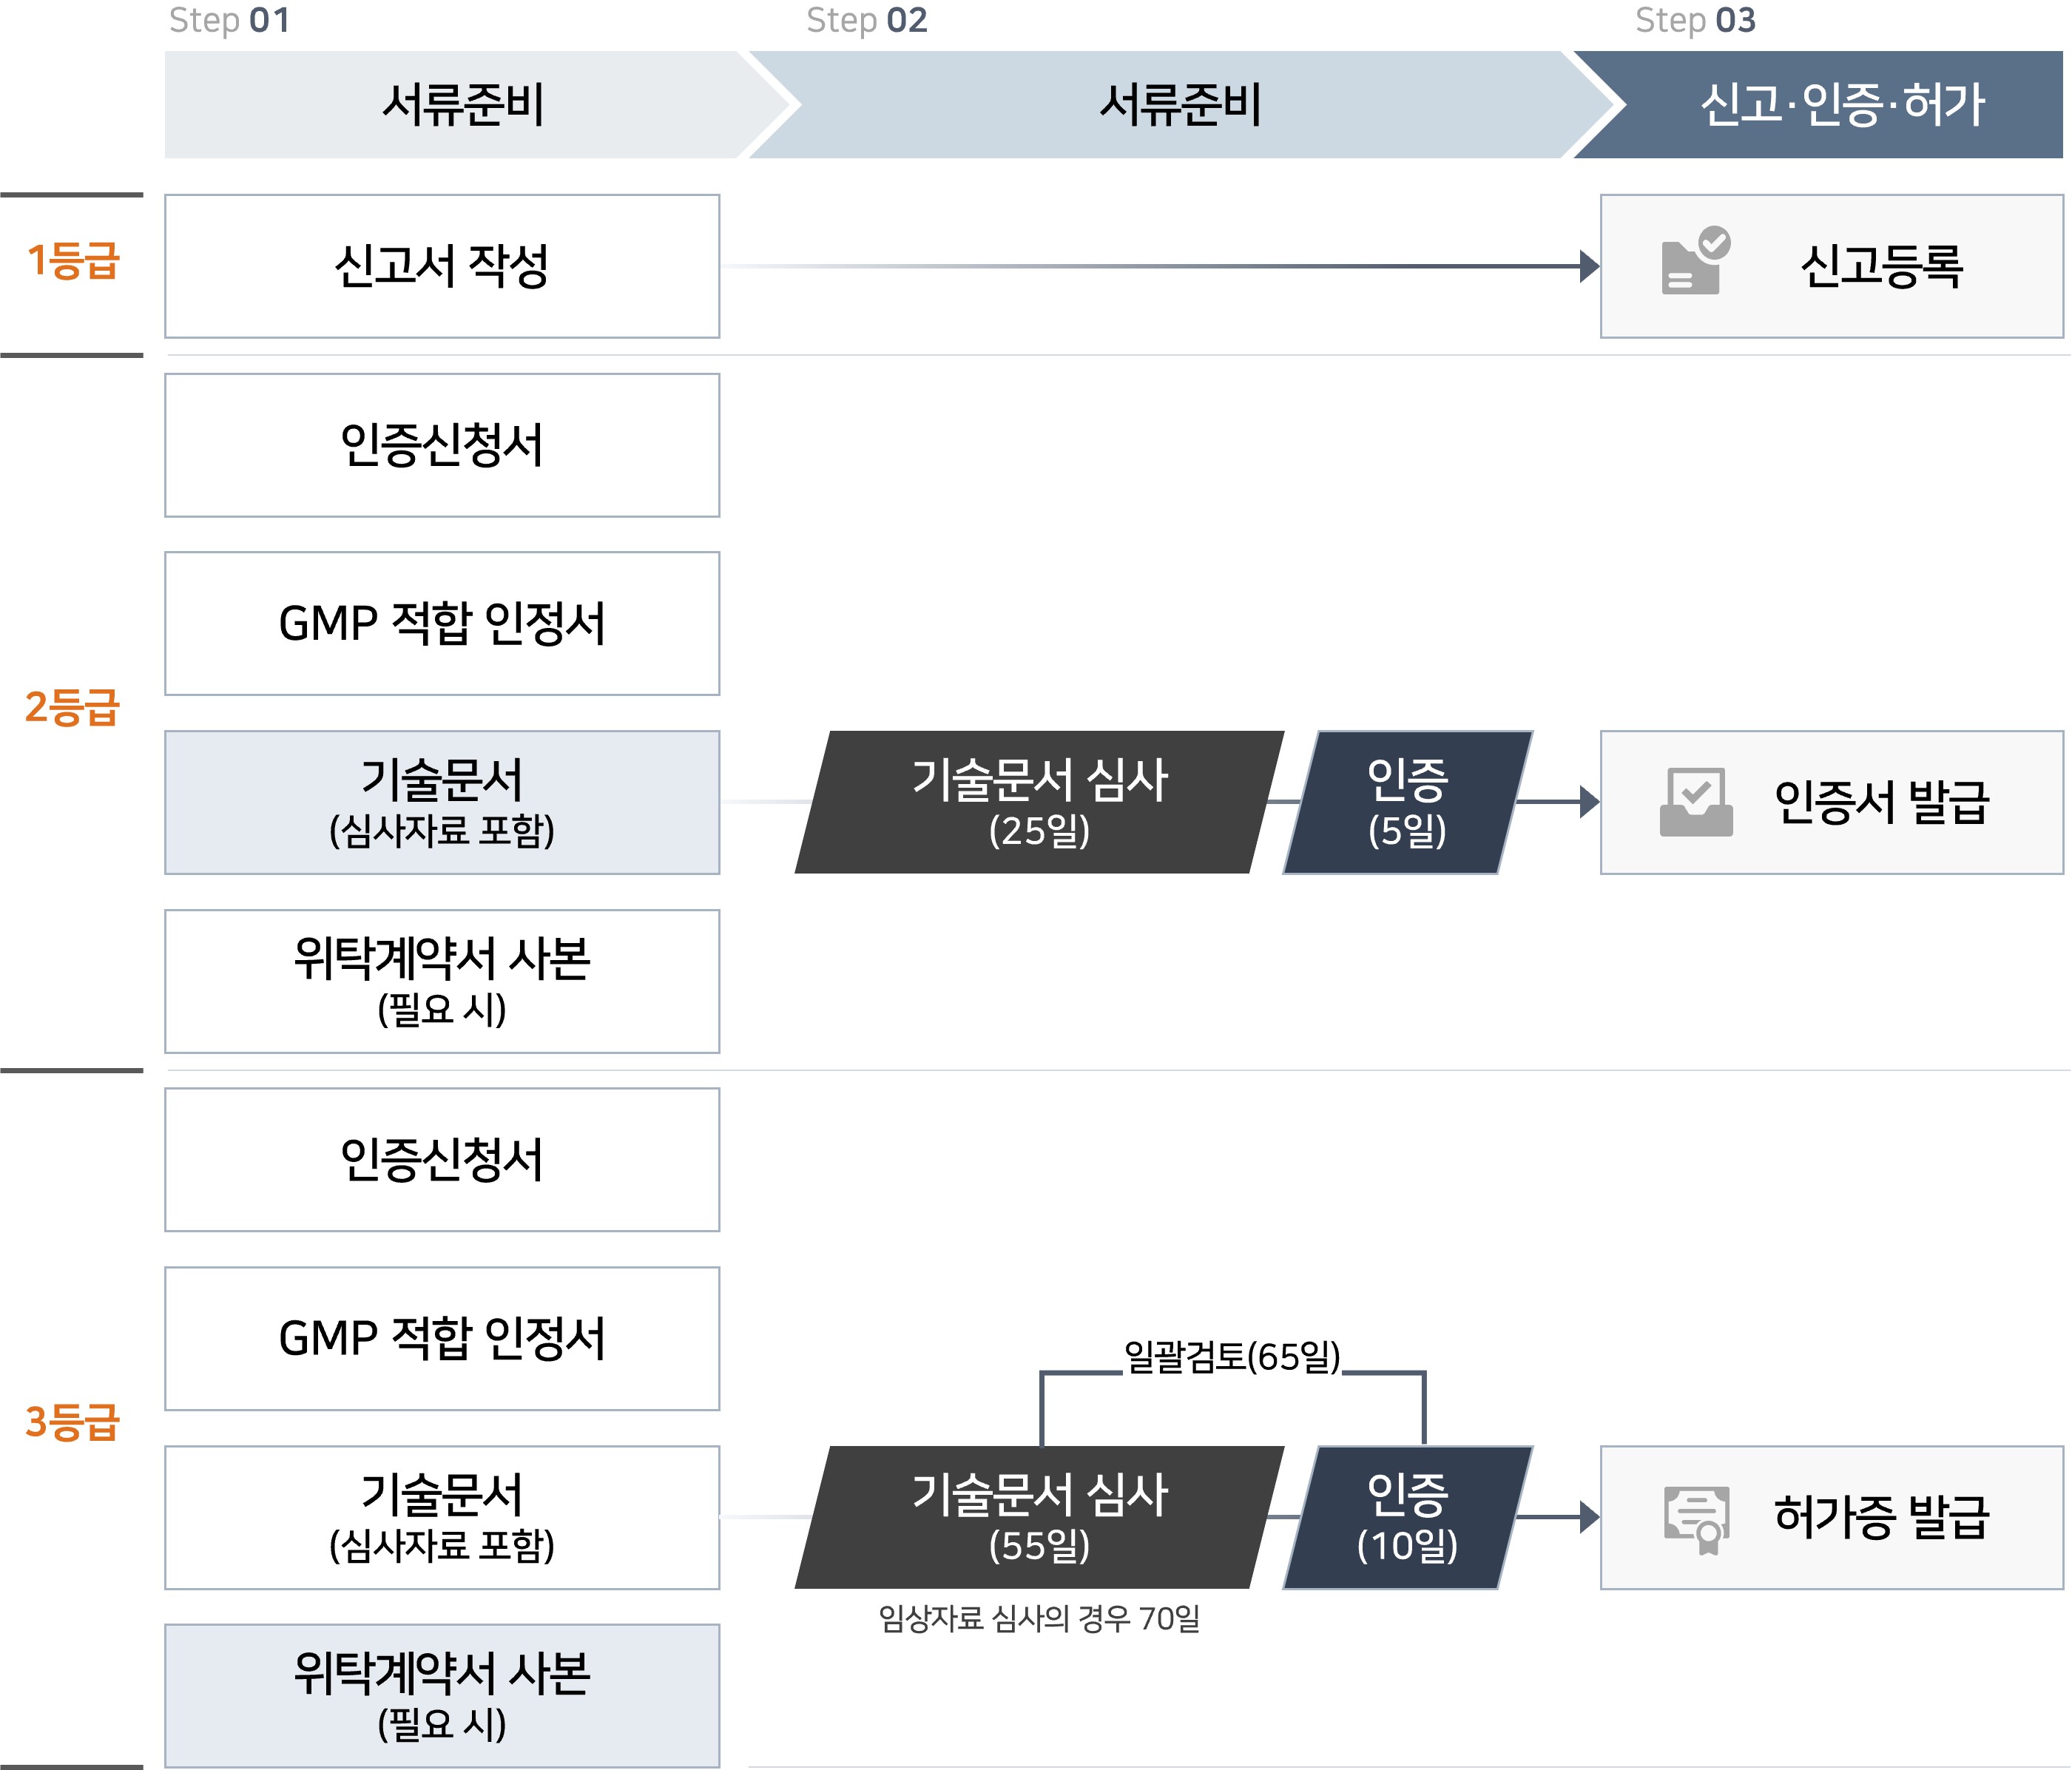Click the 인증서 발급 text label
This screenshot has height=1770, width=2072.
(x=1881, y=802)
